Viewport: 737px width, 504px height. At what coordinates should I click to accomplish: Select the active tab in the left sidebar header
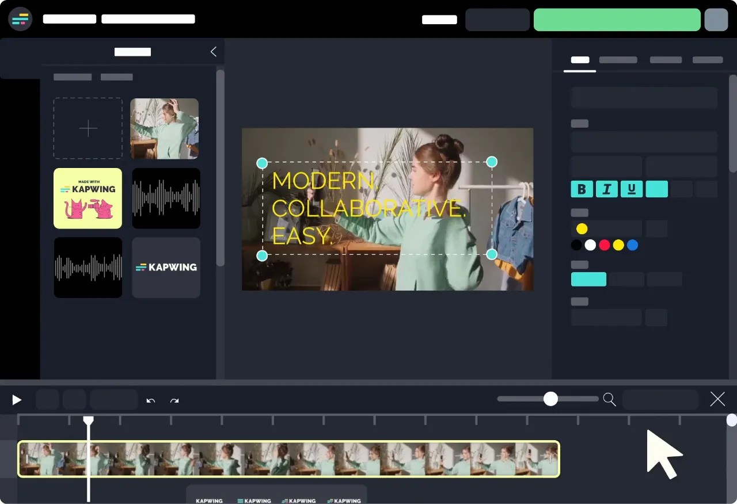(x=132, y=52)
